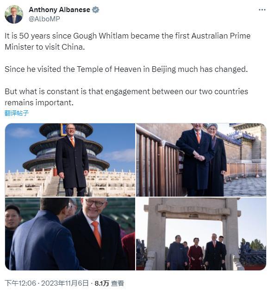Open Anthony Albanese's profile avatar
Image resolution: width=274 pixels, height=294 pixels.
coord(14,14)
